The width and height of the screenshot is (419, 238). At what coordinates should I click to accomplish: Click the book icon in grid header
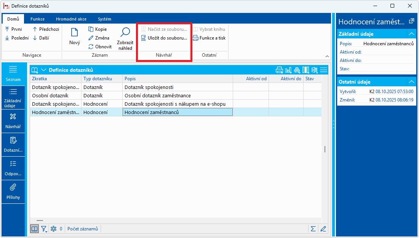pos(35,70)
